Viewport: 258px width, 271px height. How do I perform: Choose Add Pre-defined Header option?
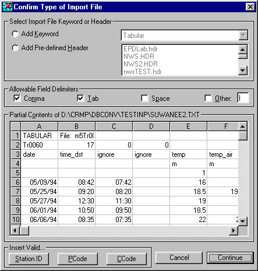pos(15,48)
